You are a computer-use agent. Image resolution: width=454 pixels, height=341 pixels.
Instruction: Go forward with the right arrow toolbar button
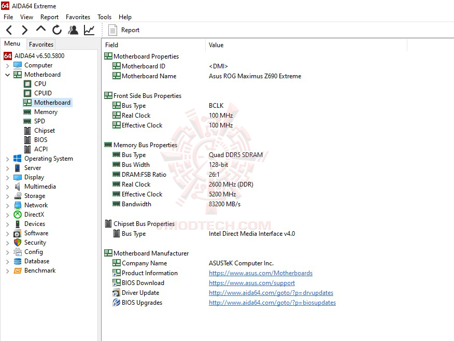click(x=24, y=30)
